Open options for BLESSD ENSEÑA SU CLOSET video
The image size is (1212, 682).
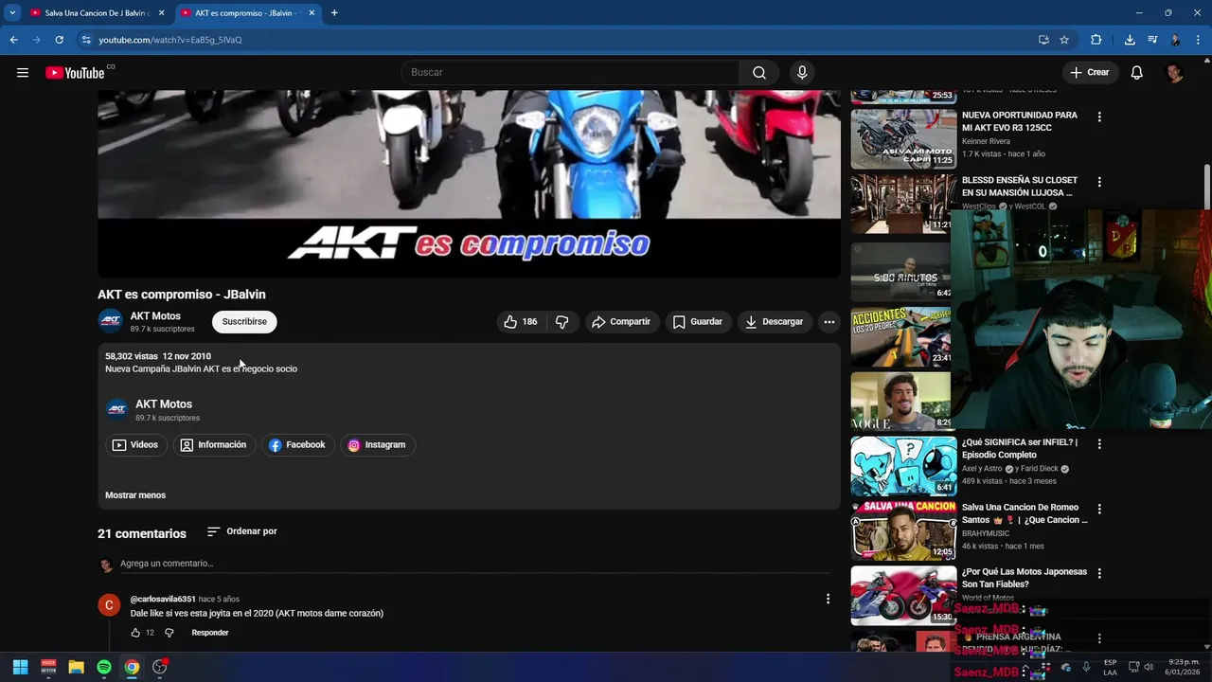pos(1099,182)
